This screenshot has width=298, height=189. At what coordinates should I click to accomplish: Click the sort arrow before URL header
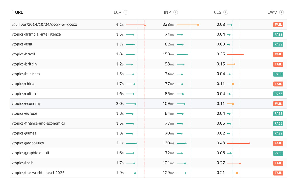coord(12,12)
